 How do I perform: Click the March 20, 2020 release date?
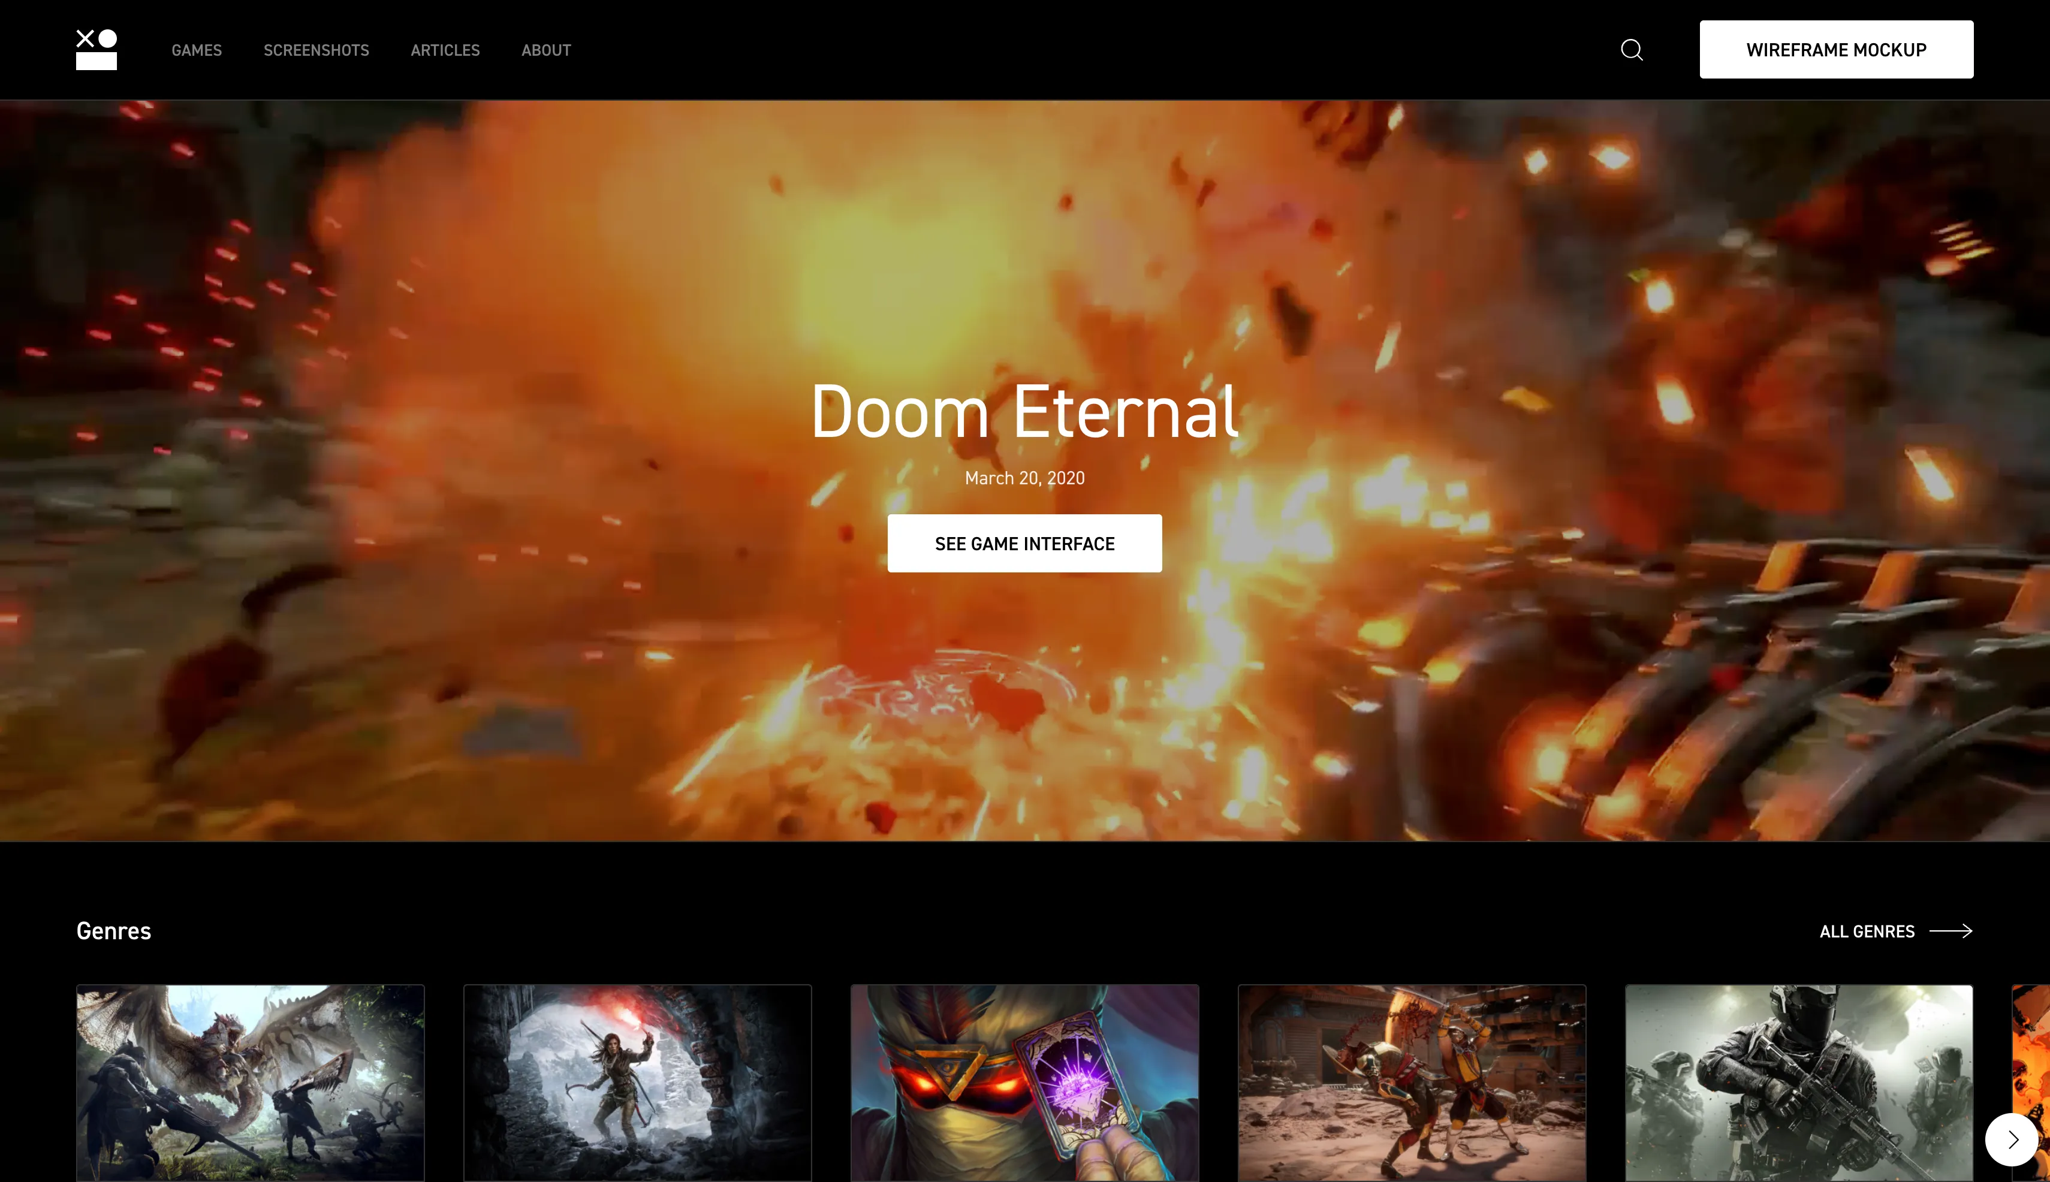1024,478
